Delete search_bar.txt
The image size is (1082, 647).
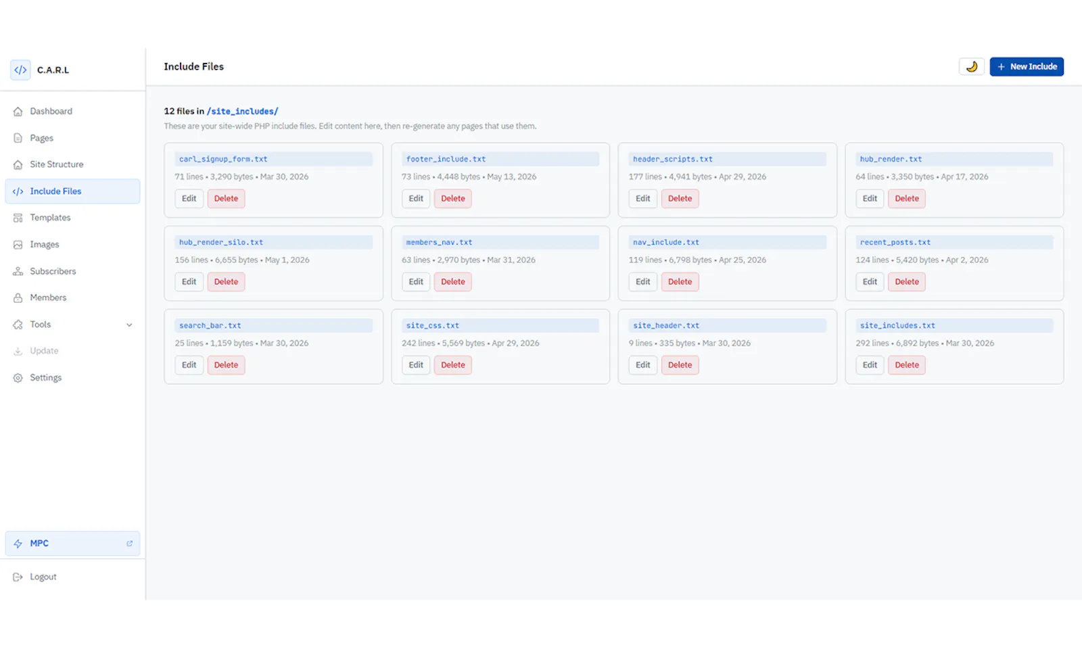tap(226, 365)
